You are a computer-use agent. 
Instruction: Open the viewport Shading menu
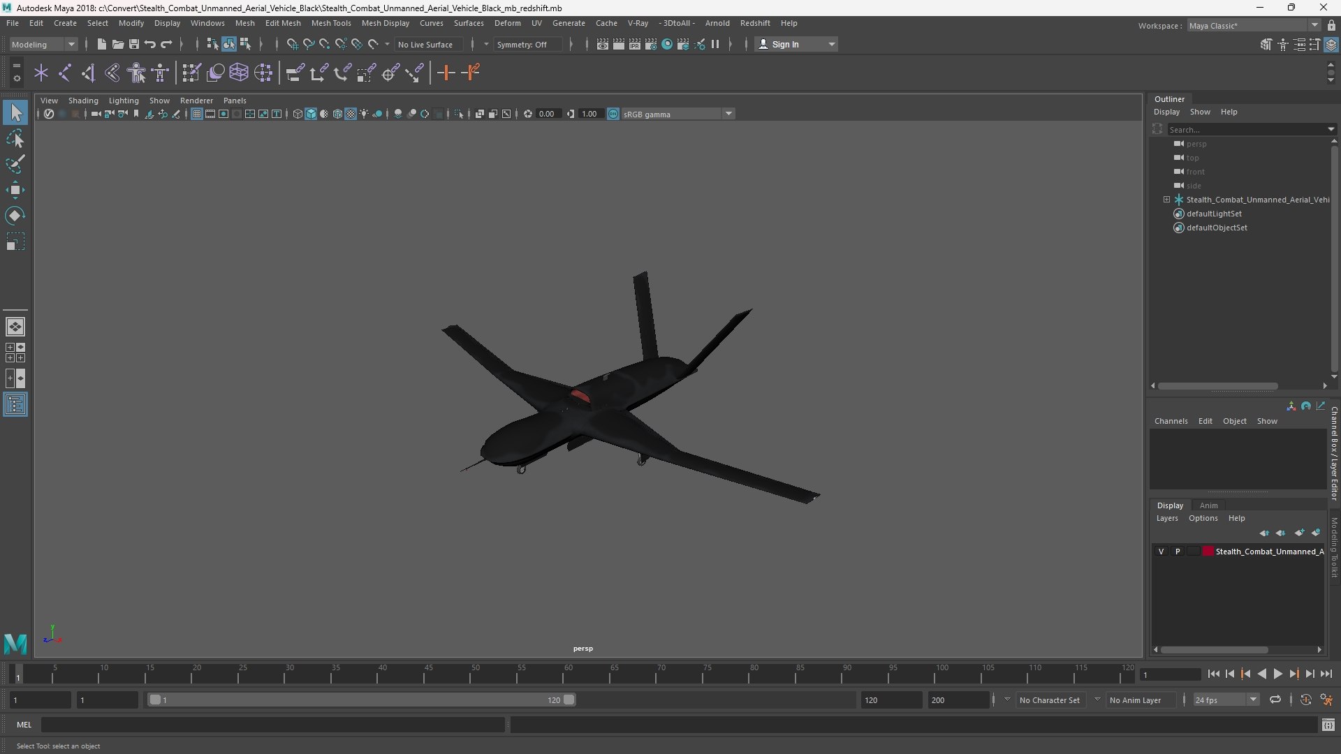tap(83, 101)
